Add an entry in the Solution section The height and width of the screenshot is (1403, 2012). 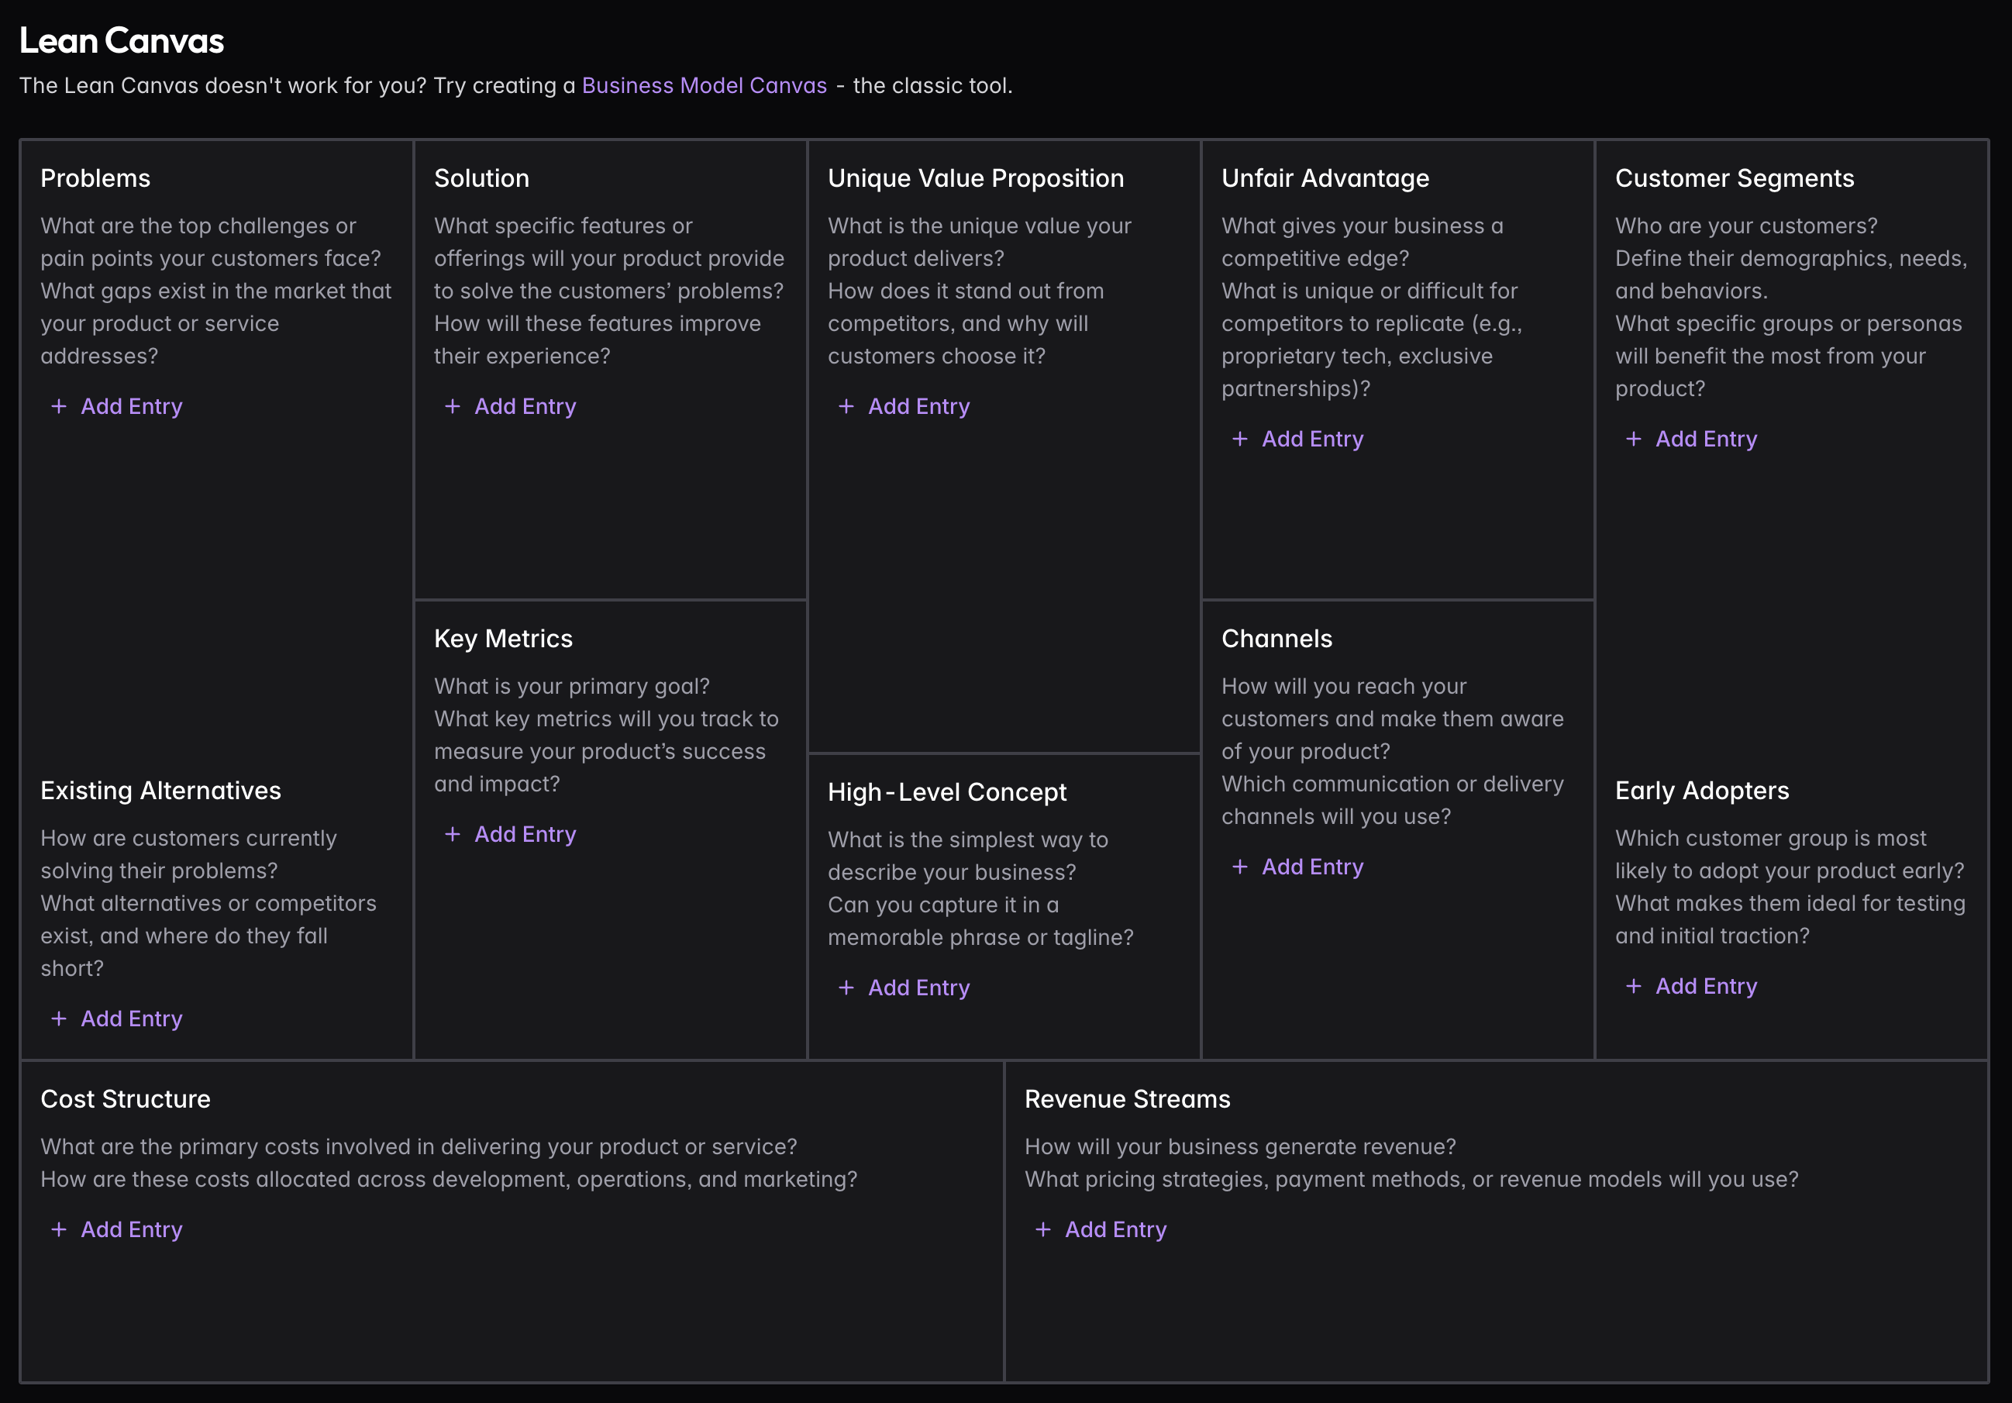point(525,405)
